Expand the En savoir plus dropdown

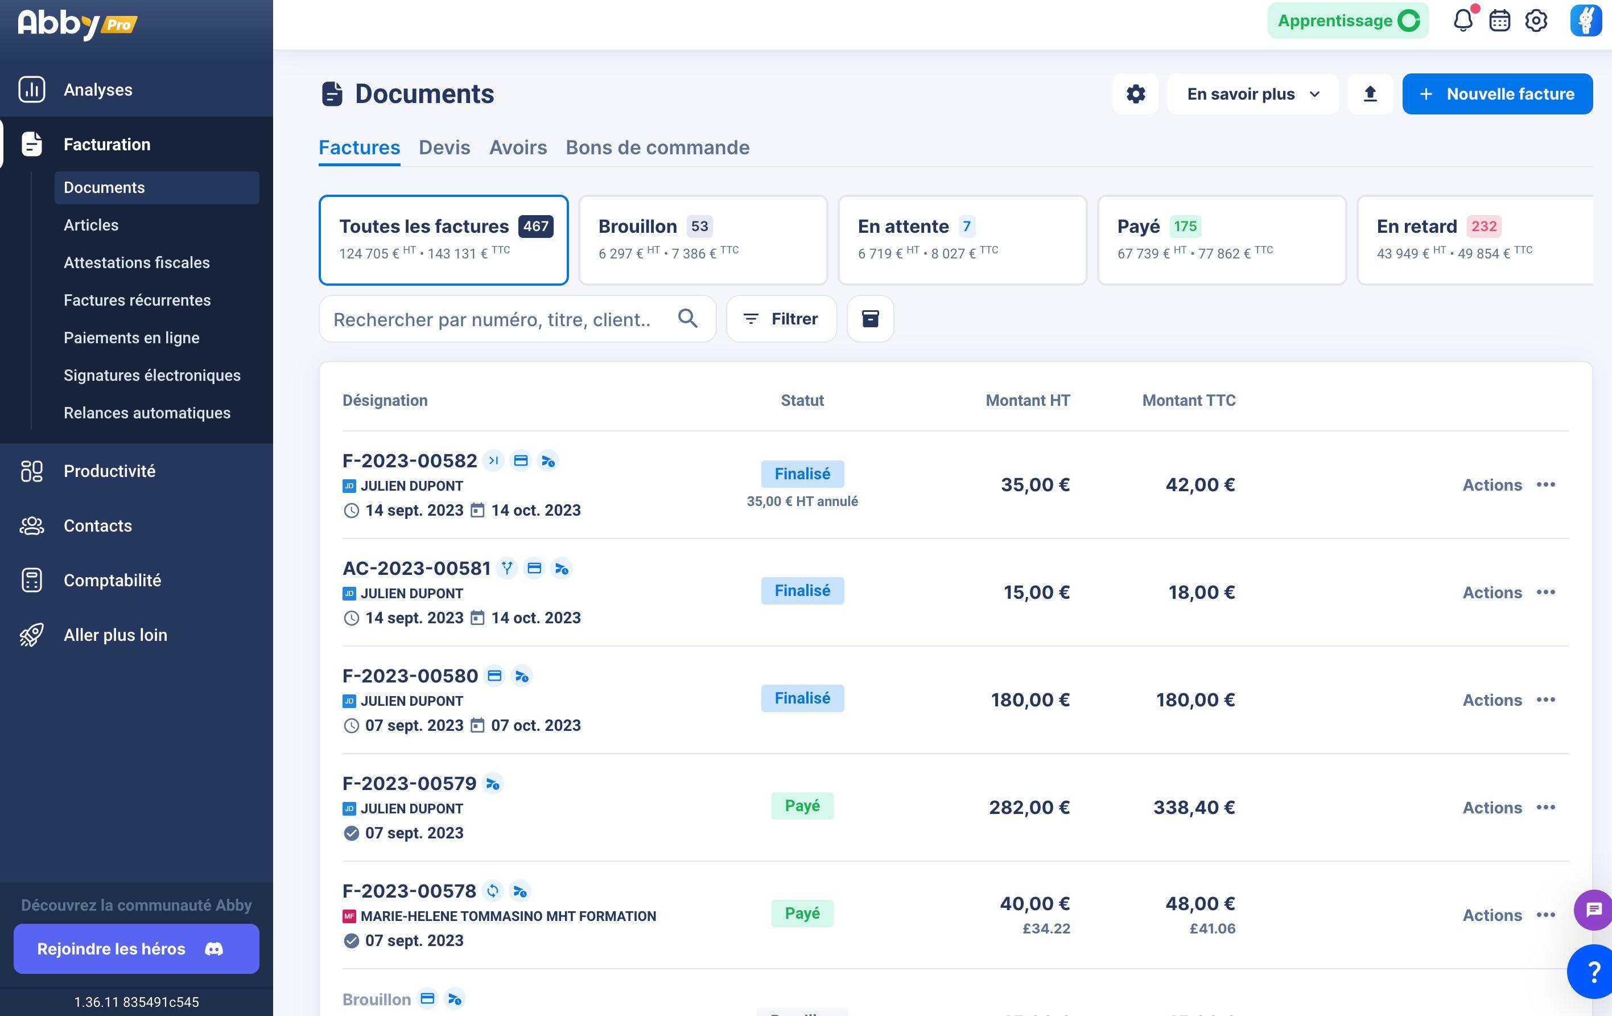pos(1252,94)
